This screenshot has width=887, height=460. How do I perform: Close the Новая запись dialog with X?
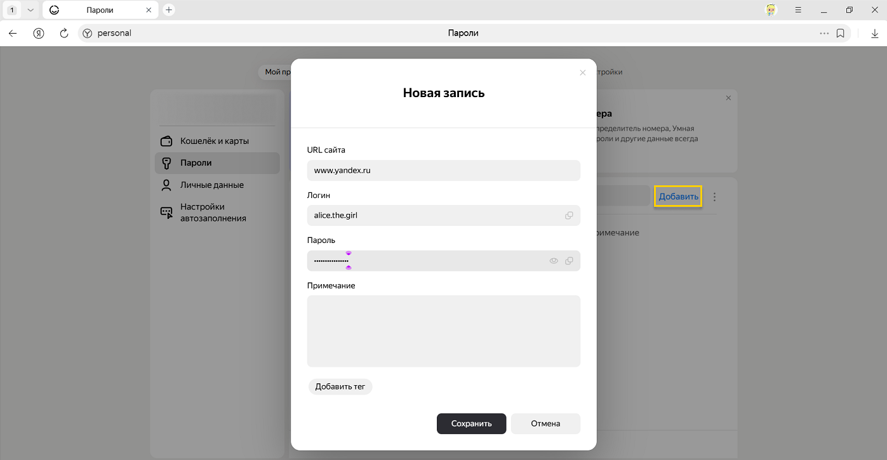point(582,73)
